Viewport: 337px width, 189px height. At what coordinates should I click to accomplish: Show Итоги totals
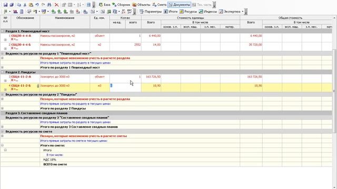pos(171,12)
